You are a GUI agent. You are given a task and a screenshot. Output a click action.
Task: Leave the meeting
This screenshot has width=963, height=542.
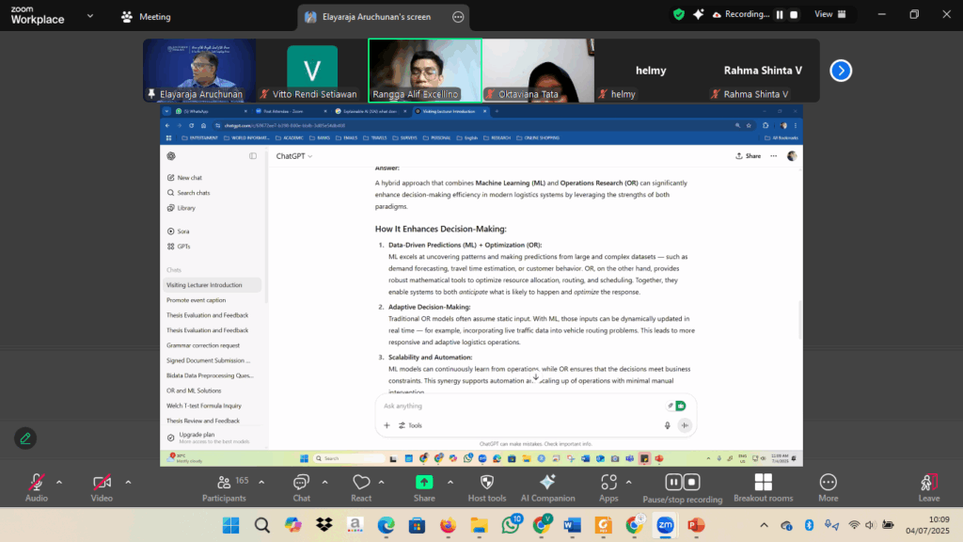pos(928,488)
